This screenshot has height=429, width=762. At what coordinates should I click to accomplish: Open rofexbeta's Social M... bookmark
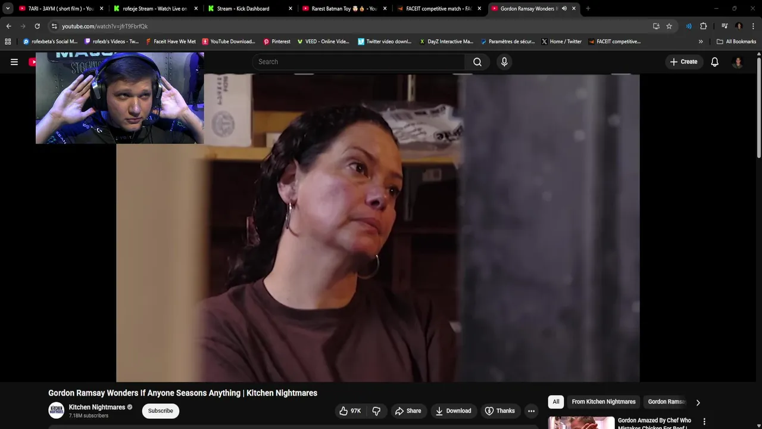click(50, 42)
